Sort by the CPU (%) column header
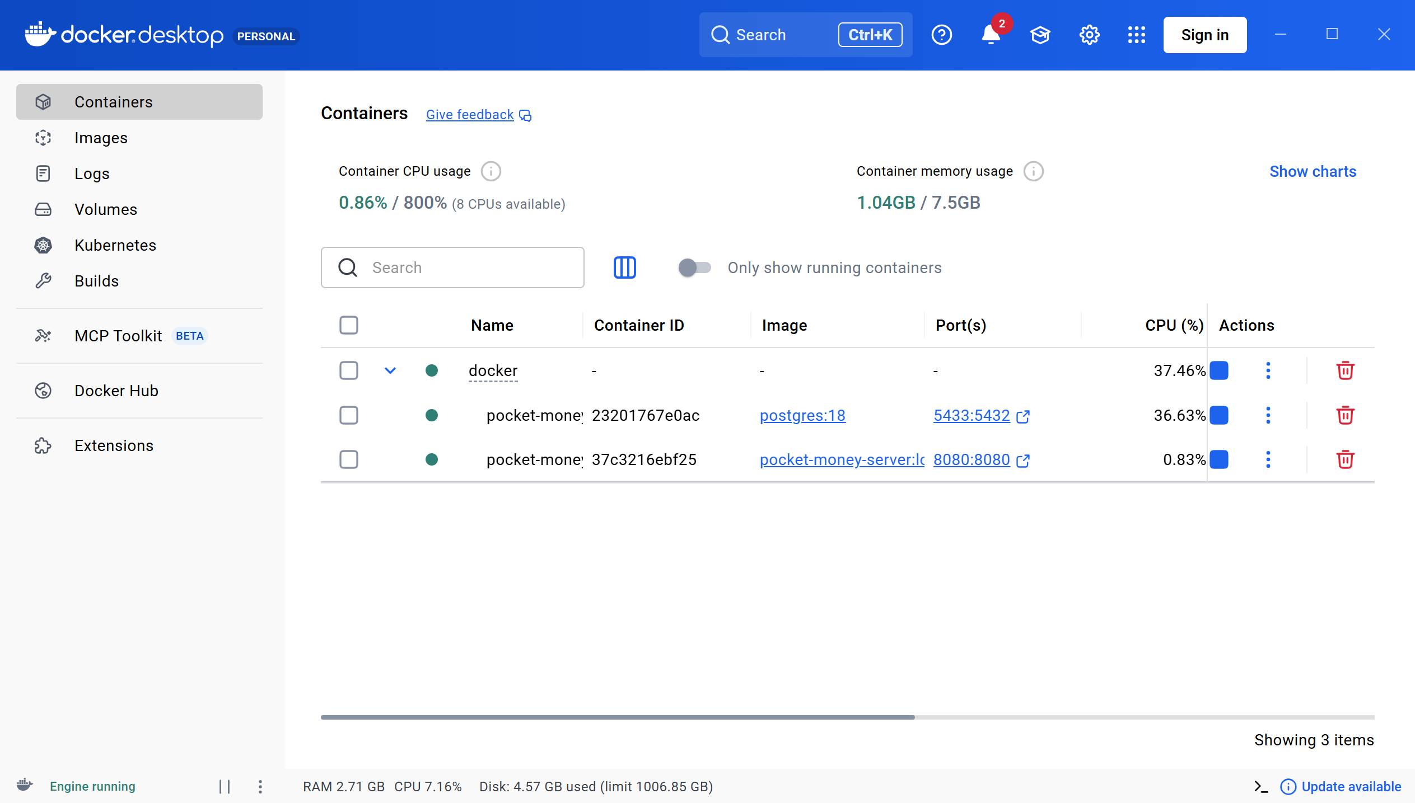Image resolution: width=1415 pixels, height=803 pixels. coord(1174,325)
